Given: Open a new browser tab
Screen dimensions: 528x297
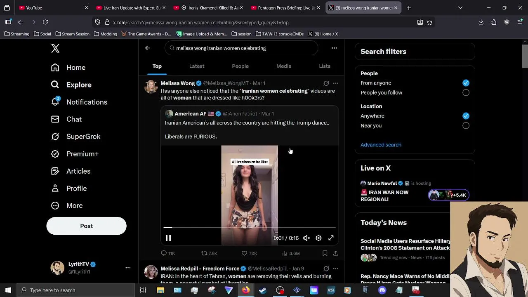Looking at the screenshot, I should (409, 8).
